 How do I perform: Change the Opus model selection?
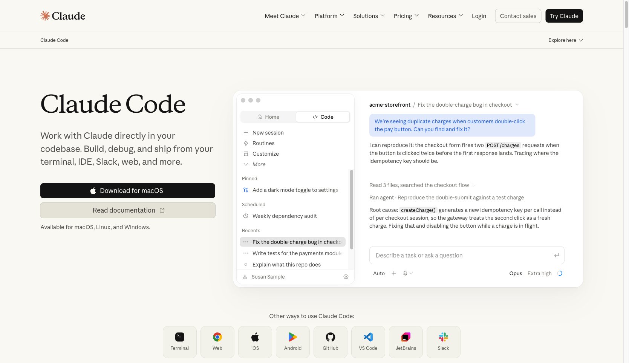[516, 273]
